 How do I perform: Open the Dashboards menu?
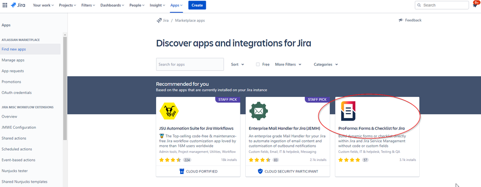[112, 5]
